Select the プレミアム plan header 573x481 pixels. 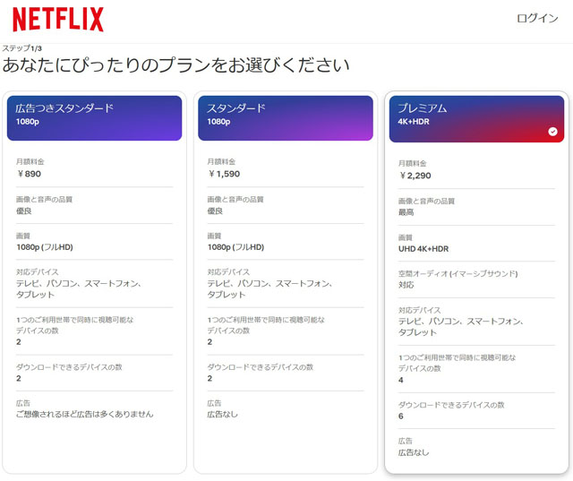tap(476, 119)
